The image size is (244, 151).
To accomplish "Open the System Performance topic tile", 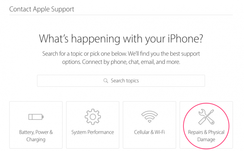I will tap(92, 125).
